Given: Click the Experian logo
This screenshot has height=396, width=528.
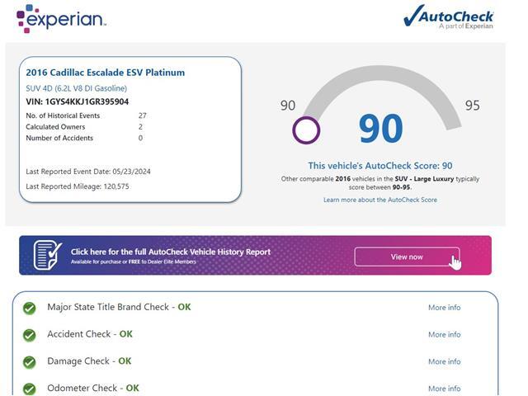Looking at the screenshot, I should click(61, 18).
